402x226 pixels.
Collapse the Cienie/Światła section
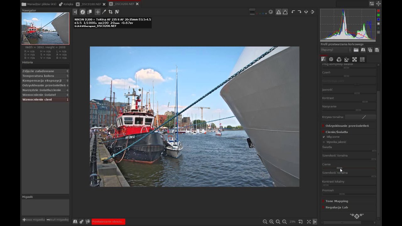pos(337,132)
